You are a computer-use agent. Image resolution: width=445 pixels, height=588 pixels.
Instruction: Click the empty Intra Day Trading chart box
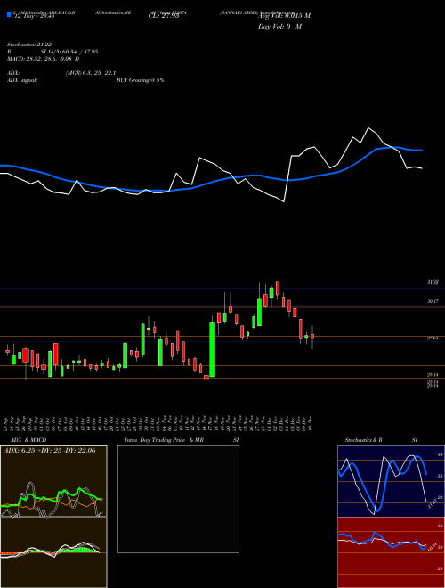click(178, 499)
